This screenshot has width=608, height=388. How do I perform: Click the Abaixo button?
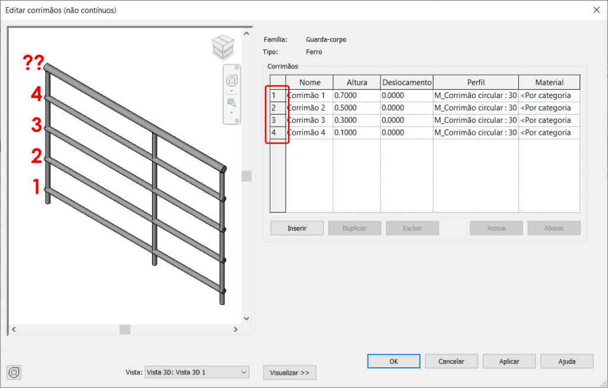[x=554, y=228]
